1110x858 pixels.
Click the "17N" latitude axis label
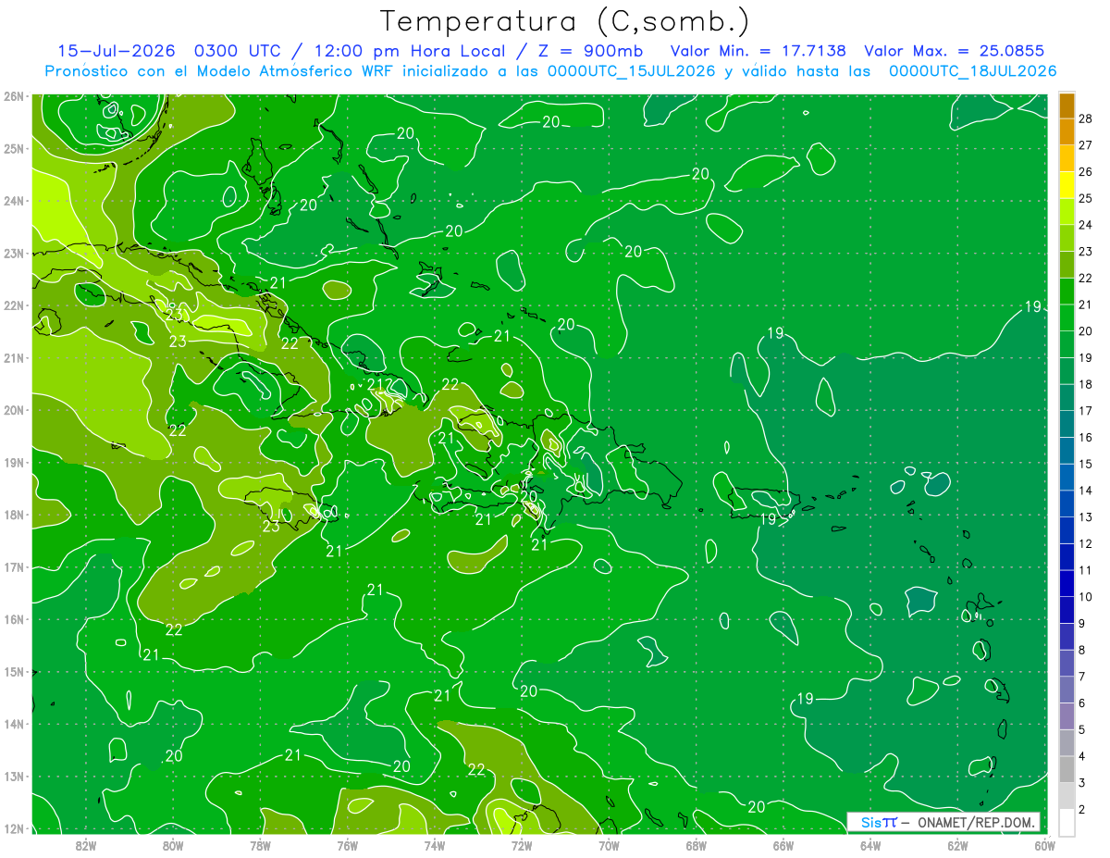pyautogui.click(x=14, y=567)
